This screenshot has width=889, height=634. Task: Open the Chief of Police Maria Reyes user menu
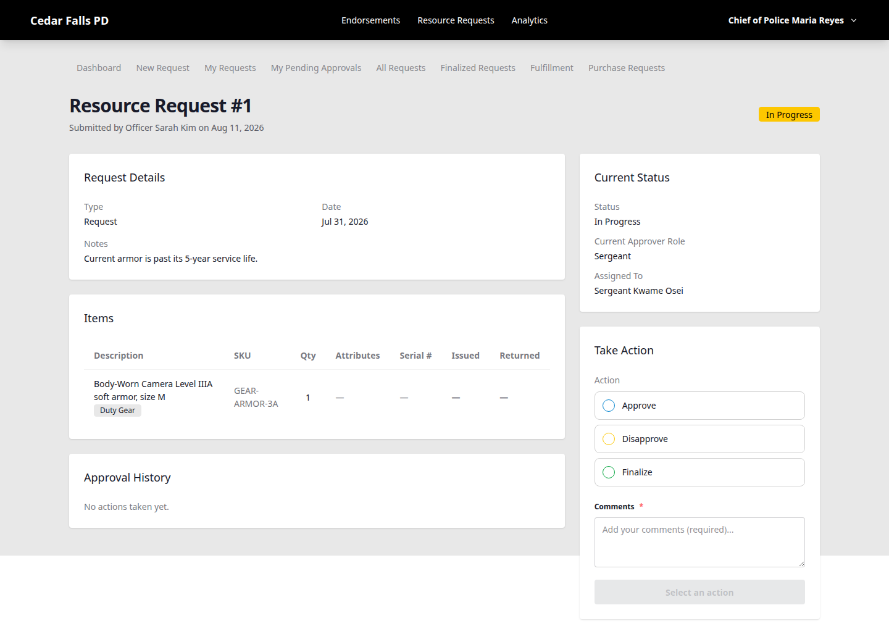(x=792, y=20)
